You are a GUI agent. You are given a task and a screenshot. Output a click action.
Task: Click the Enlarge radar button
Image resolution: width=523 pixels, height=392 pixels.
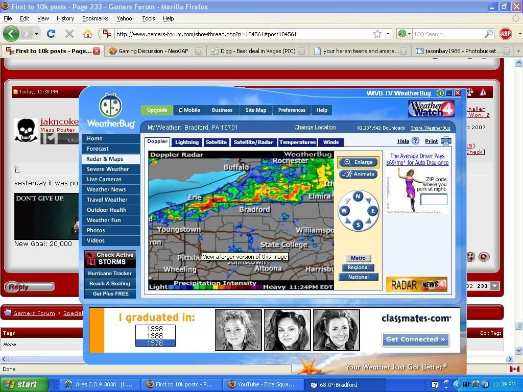coord(358,162)
